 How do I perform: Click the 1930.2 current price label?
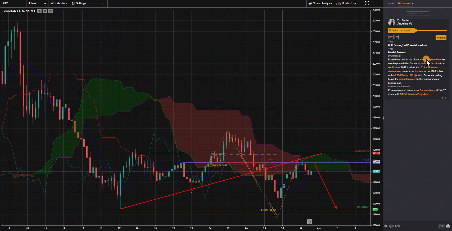376,171
